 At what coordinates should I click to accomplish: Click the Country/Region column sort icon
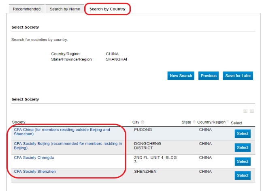click(x=228, y=122)
